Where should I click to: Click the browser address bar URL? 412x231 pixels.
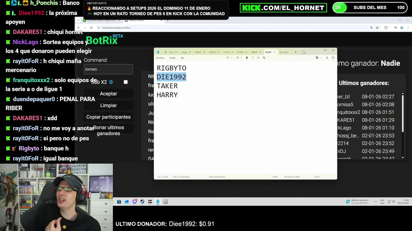point(116,28)
